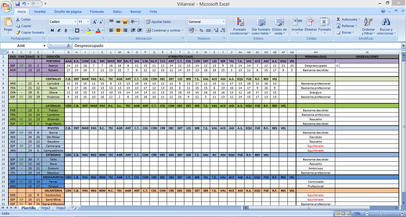Click the formula bar showing Despreocupado
This screenshot has height=217, width=406.
point(236,46)
